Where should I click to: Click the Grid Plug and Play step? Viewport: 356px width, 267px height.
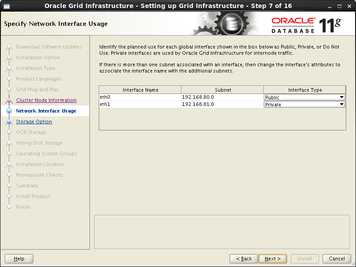pyautogui.click(x=37, y=89)
